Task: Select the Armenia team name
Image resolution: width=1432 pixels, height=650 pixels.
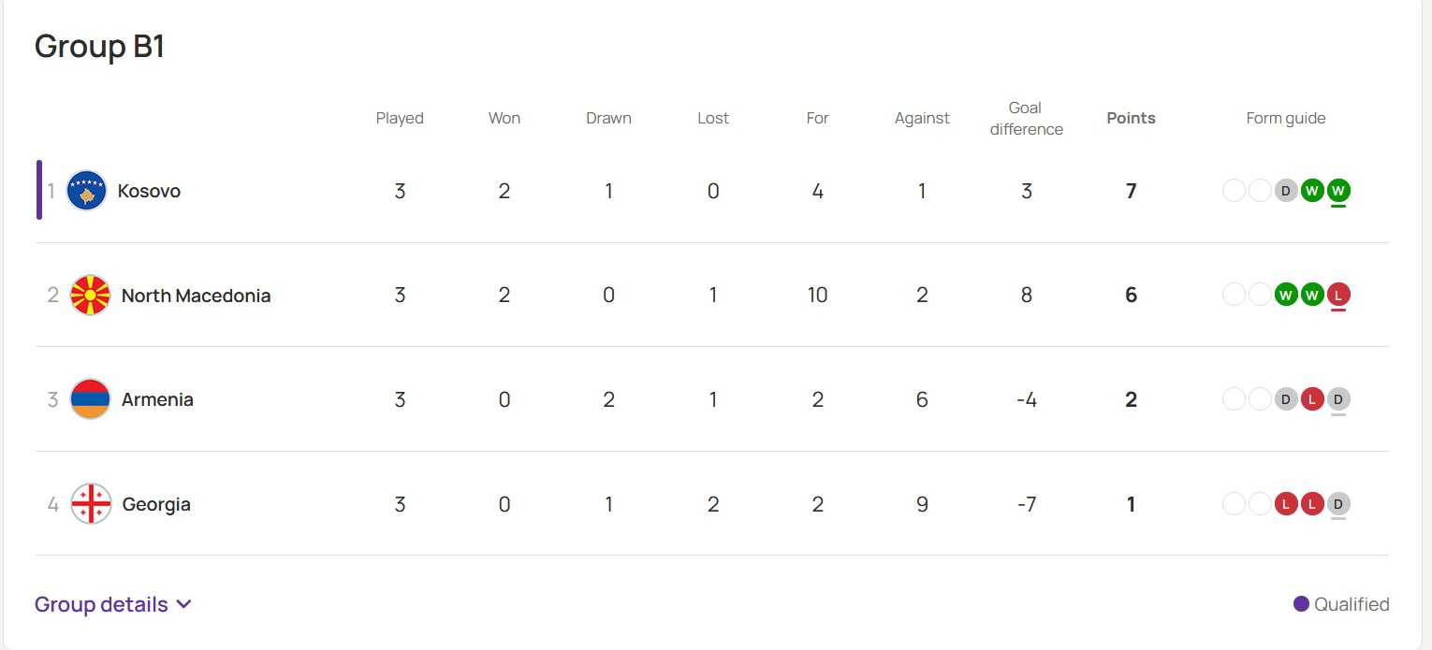Action: click(157, 399)
